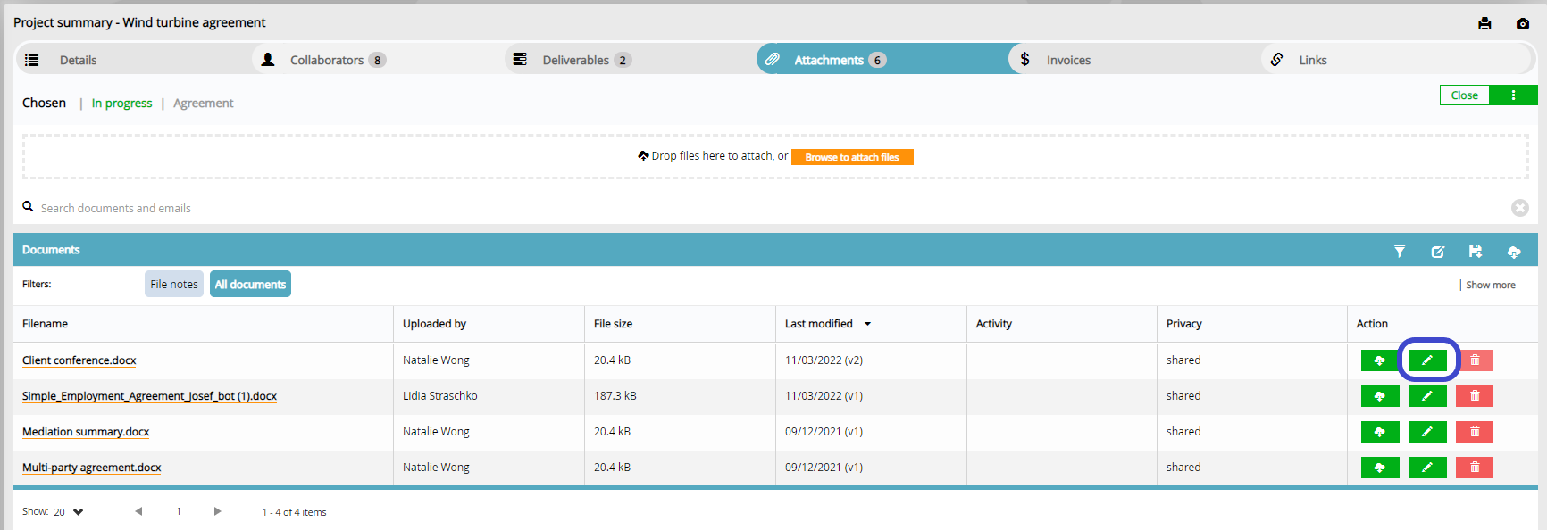This screenshot has height=530, width=1547.
Task: Click the upload cloud icon in Documents header
Action: coord(1514,252)
